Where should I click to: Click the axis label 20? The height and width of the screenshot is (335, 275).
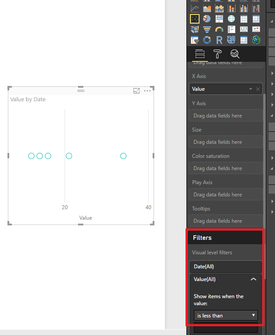click(x=65, y=207)
